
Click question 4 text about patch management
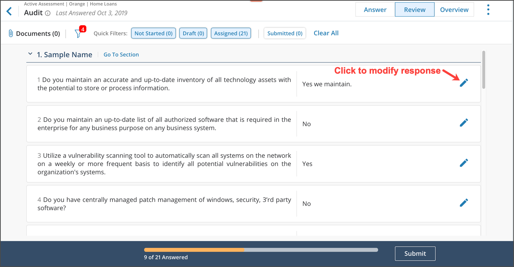coord(164,204)
